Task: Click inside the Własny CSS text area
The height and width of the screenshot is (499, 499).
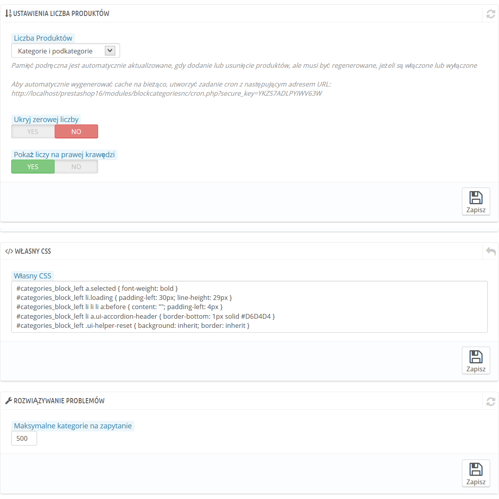Action: [249, 307]
